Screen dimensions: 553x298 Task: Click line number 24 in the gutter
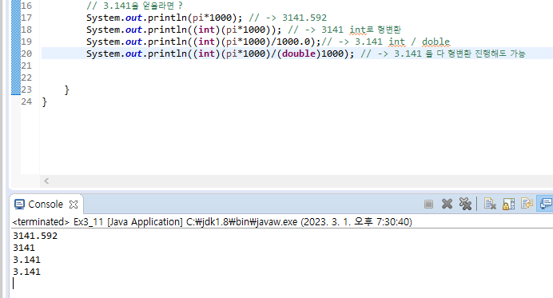point(26,101)
